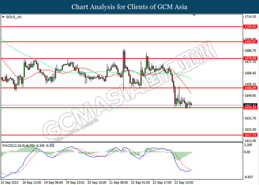Click the 23 Sep 10:00 time label

click(x=184, y=182)
